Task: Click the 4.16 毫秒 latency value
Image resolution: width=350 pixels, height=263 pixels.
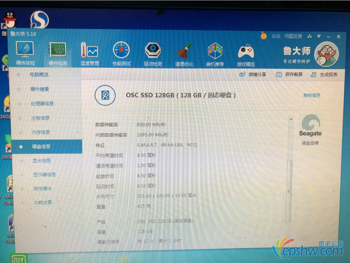Action: click(147, 186)
